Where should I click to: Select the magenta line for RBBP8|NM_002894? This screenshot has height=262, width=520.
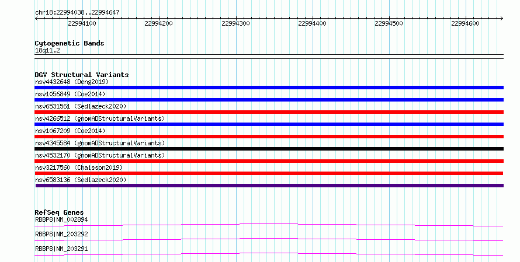269,225
